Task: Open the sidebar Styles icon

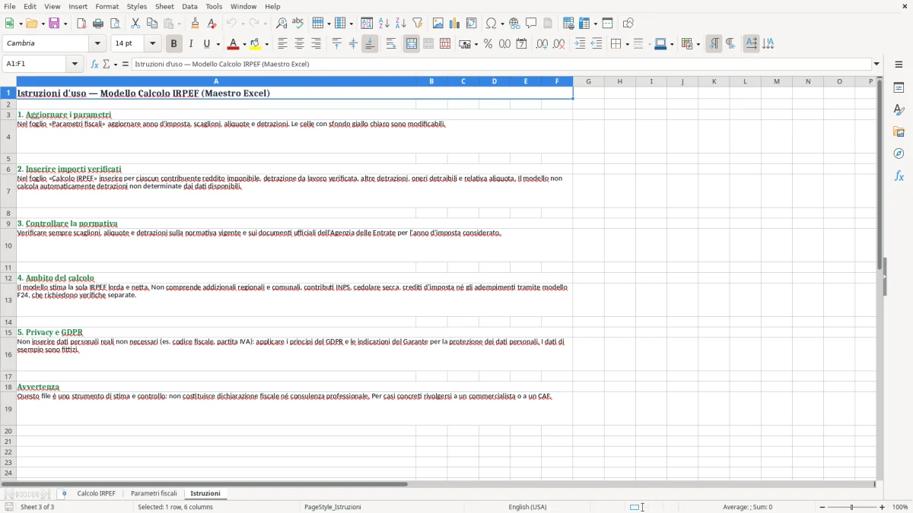Action: point(899,109)
